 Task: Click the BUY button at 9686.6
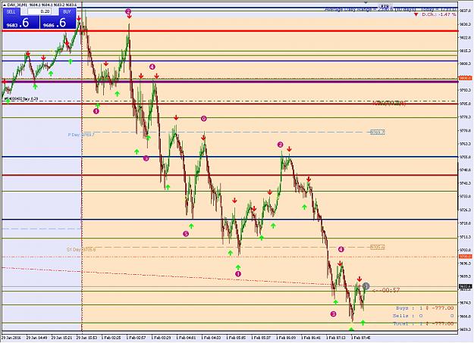point(58,23)
